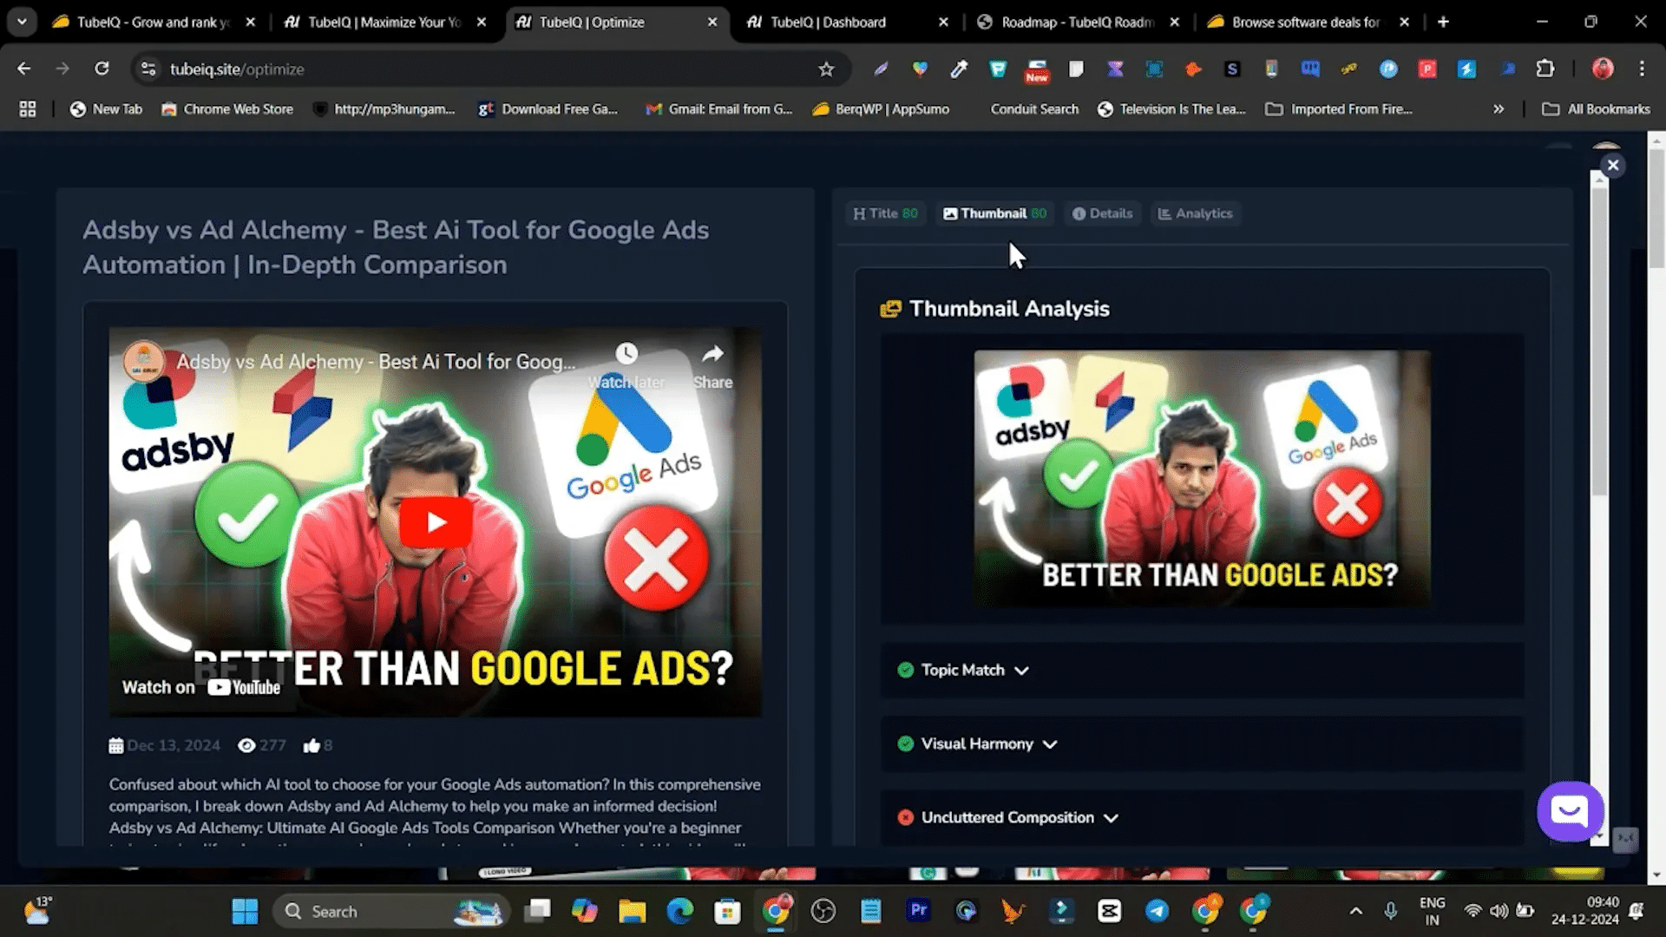Open the Analytics tab

coord(1196,213)
